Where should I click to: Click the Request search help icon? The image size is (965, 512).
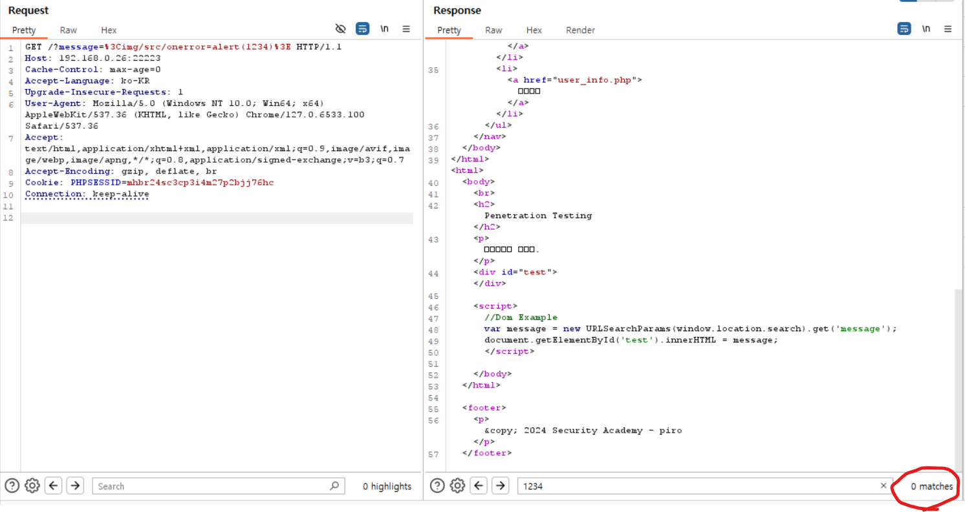coord(12,486)
